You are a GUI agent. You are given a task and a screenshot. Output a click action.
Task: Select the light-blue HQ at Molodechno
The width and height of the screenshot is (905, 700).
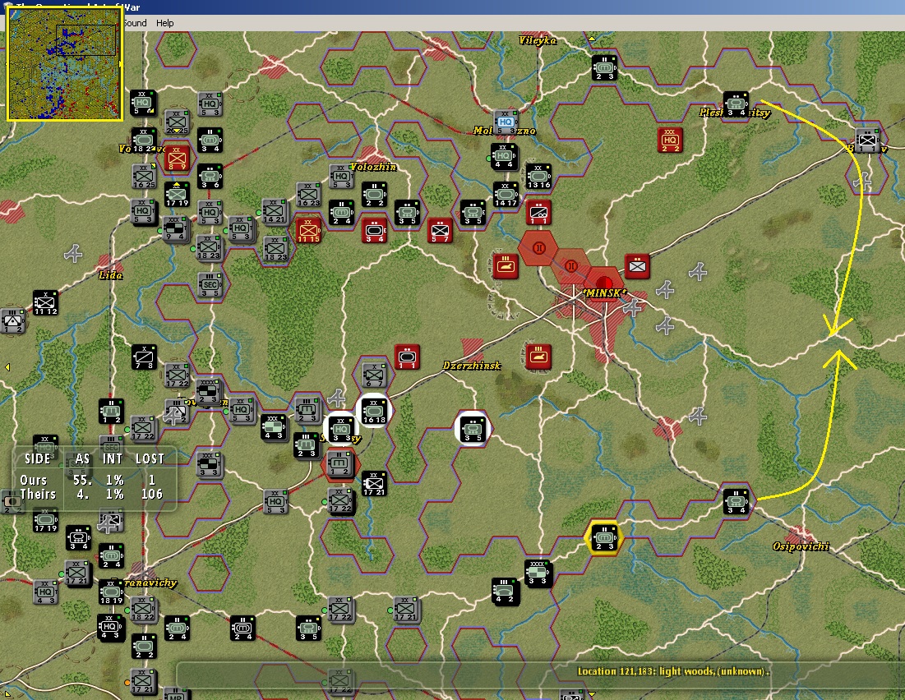pos(506,122)
